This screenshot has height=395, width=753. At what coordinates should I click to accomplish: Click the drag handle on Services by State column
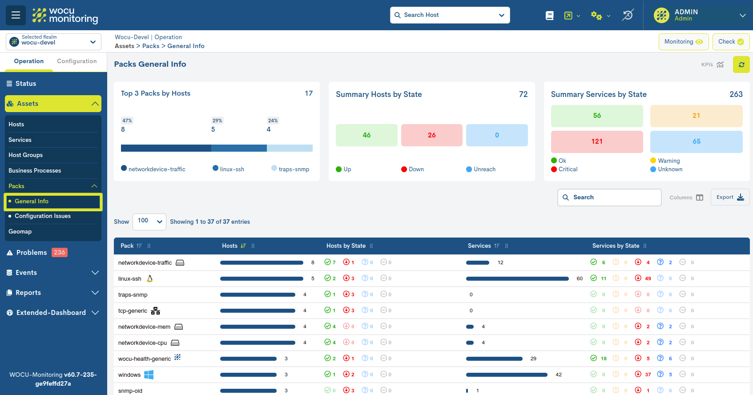(x=645, y=246)
